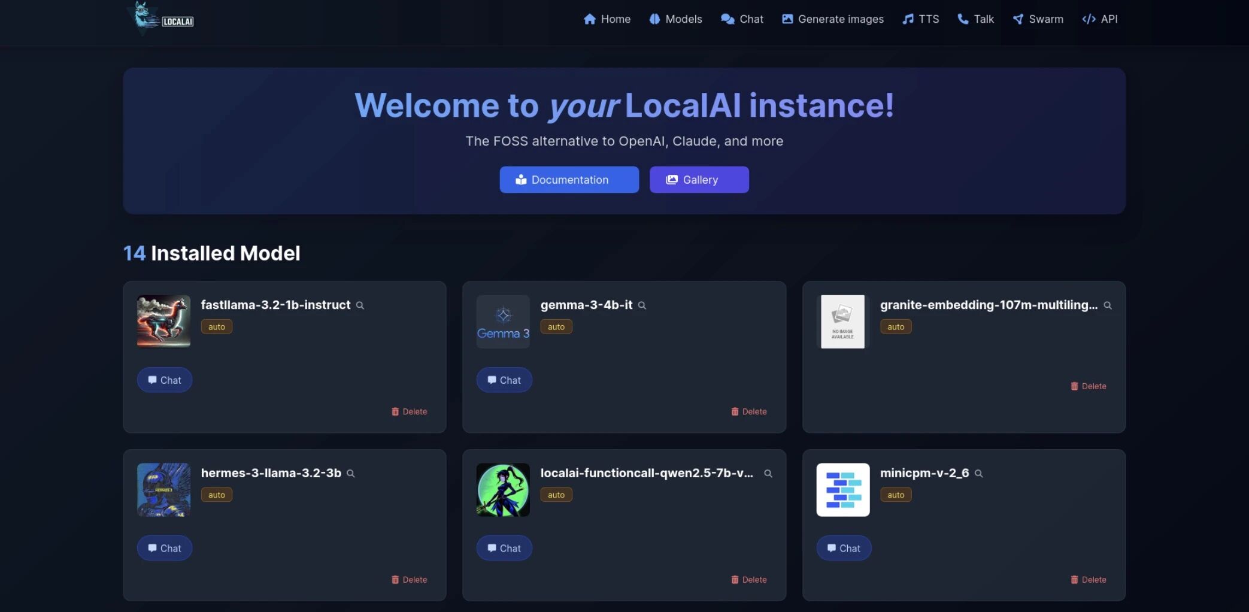1249x612 pixels.
Task: Open the Gallery
Action: pos(699,180)
